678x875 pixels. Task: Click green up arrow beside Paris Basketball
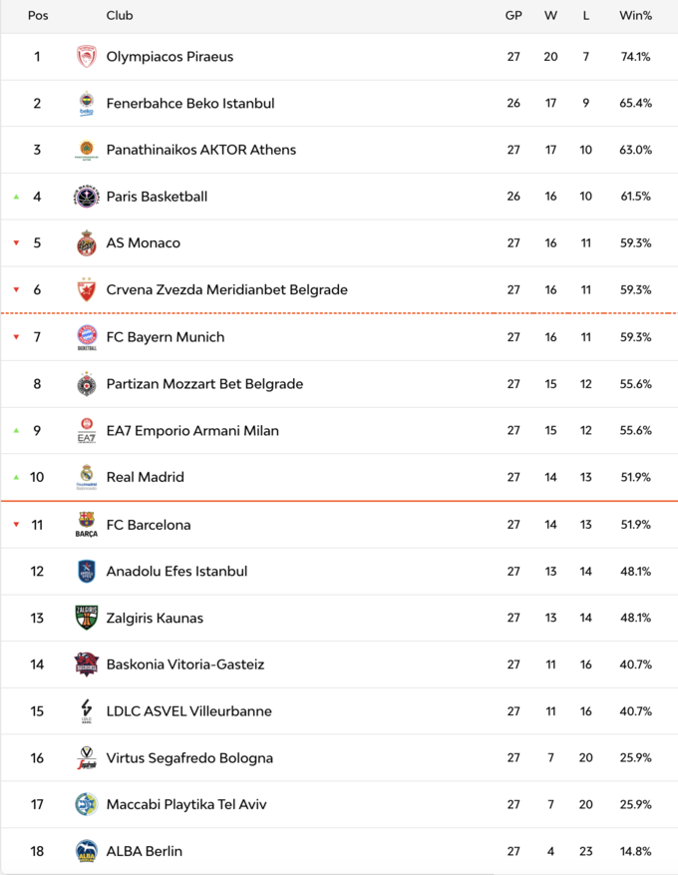pos(16,197)
